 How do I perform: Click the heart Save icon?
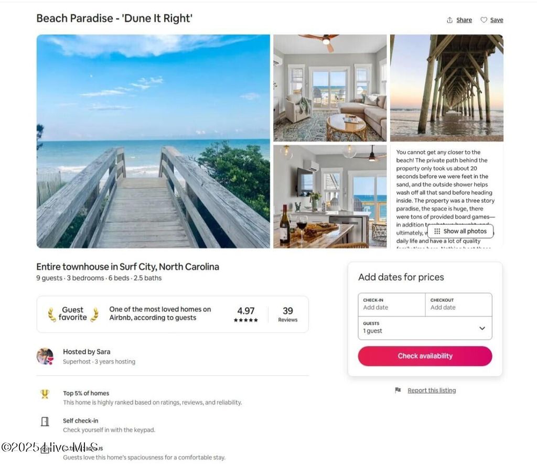pos(484,20)
